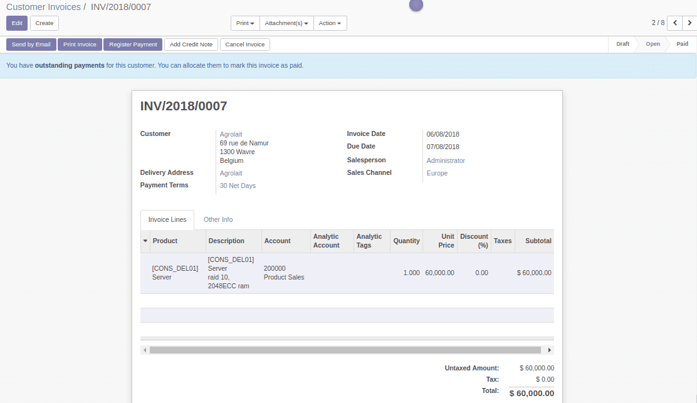The width and height of the screenshot is (697, 403).
Task: Expand the Attachment(s) dropdown
Action: (x=286, y=23)
